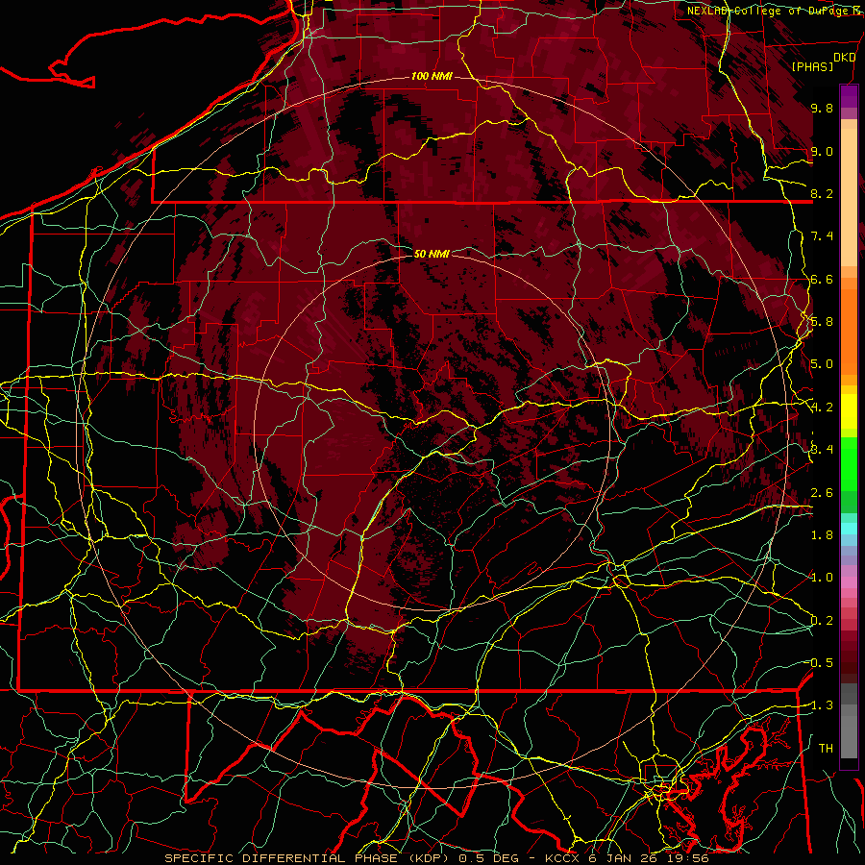Pick the yellow segment of the color bar

click(849, 411)
